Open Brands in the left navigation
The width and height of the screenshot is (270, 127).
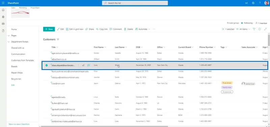tap(14, 67)
